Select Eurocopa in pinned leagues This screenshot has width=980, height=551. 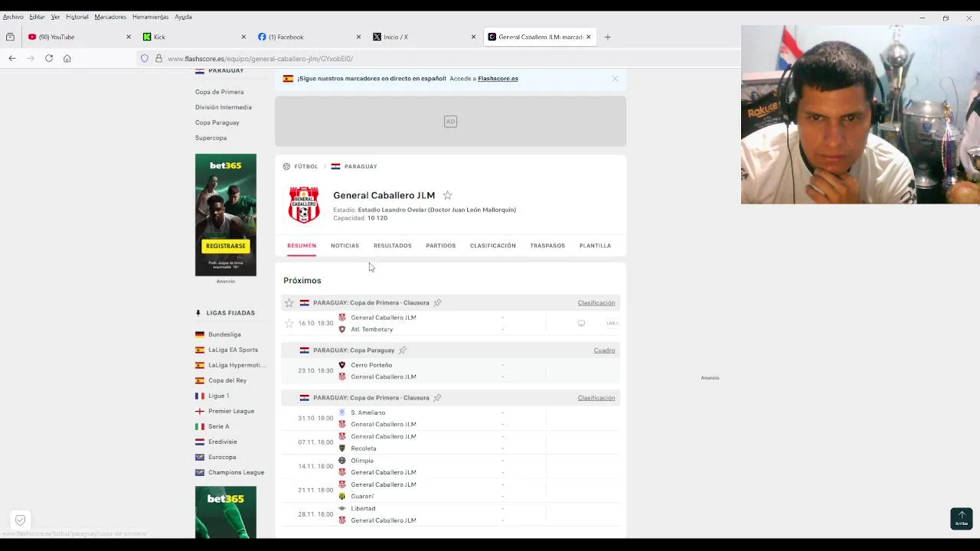(222, 457)
